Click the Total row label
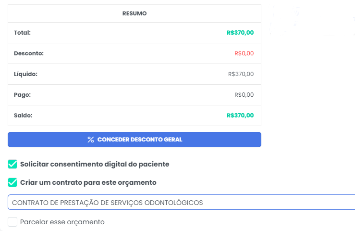Screen dimensions: 355x231 coord(22,33)
